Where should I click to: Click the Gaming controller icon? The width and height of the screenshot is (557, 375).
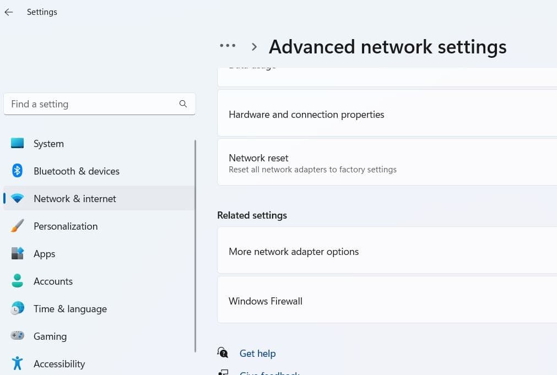[x=18, y=336]
